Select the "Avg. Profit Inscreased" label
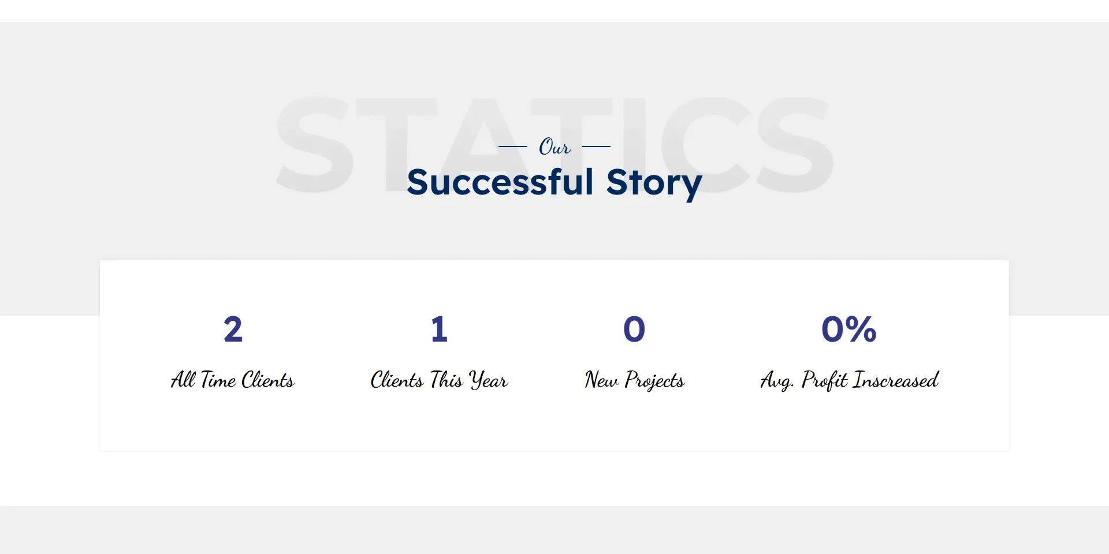Viewport: 1109px width, 554px height. (849, 380)
